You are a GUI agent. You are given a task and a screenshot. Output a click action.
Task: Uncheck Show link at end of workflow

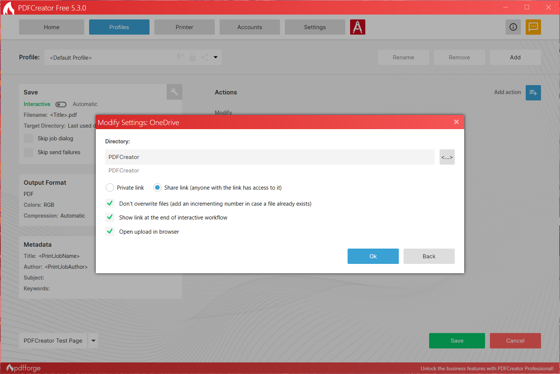[110, 217]
